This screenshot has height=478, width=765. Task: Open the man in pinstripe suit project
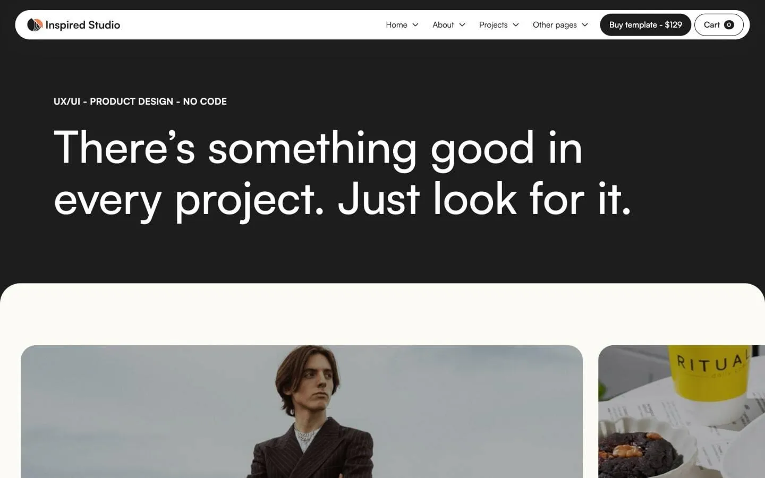pyautogui.click(x=302, y=412)
